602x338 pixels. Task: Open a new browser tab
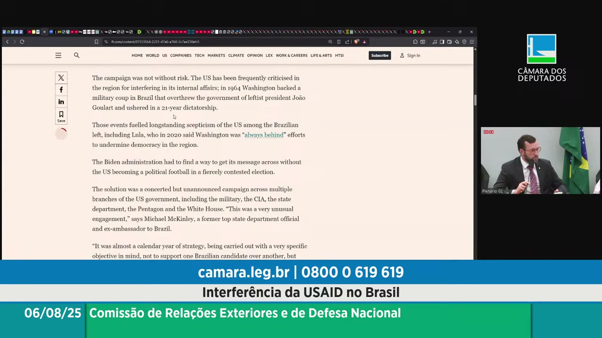coord(429,32)
